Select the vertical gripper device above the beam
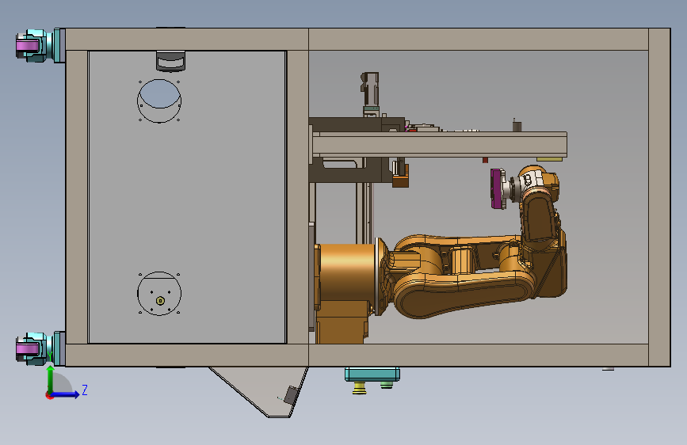Viewport: 687px width, 445px height. (371, 94)
